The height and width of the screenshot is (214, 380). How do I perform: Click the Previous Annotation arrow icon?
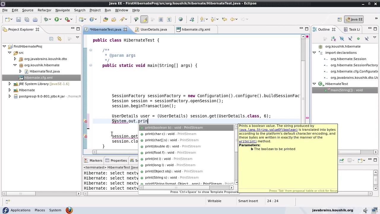(213, 19)
